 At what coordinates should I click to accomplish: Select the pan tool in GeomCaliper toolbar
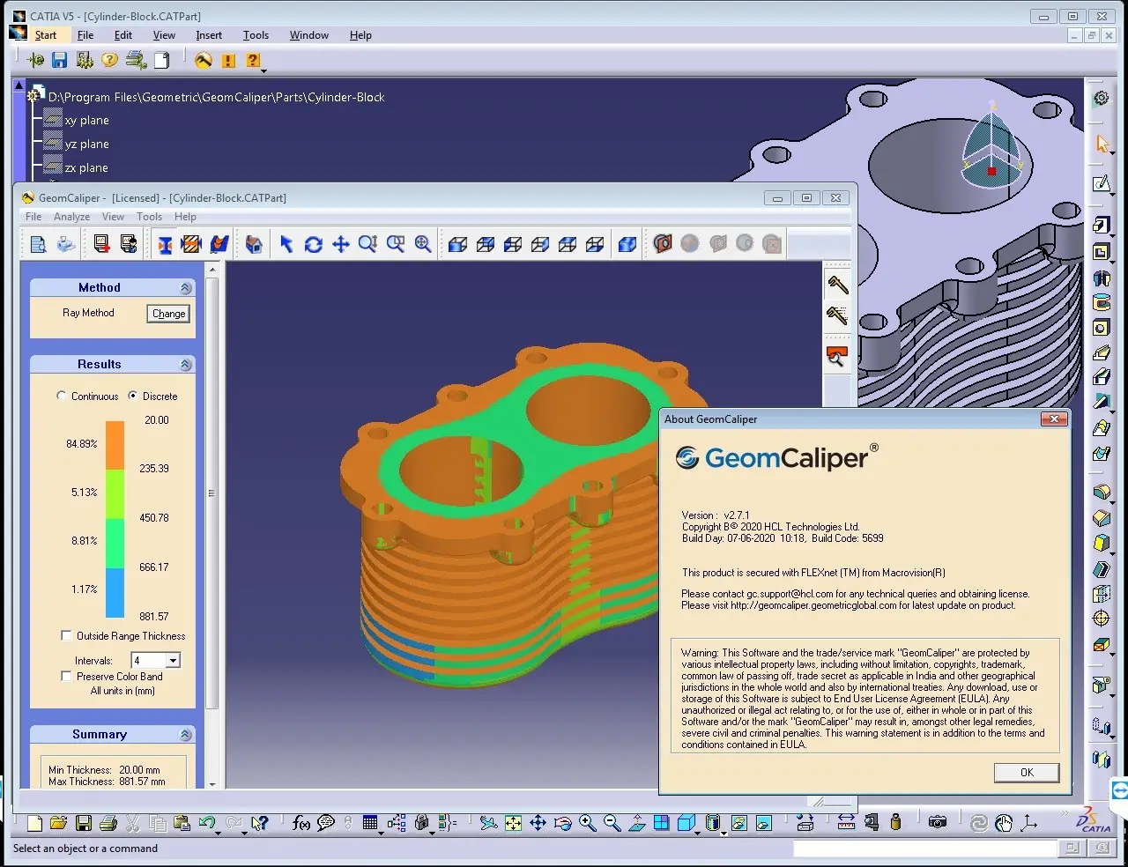coord(341,244)
